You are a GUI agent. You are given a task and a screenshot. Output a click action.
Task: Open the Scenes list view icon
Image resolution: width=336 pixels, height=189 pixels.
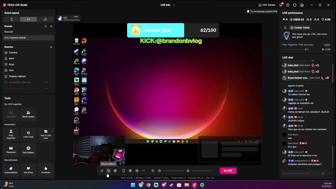[45, 26]
